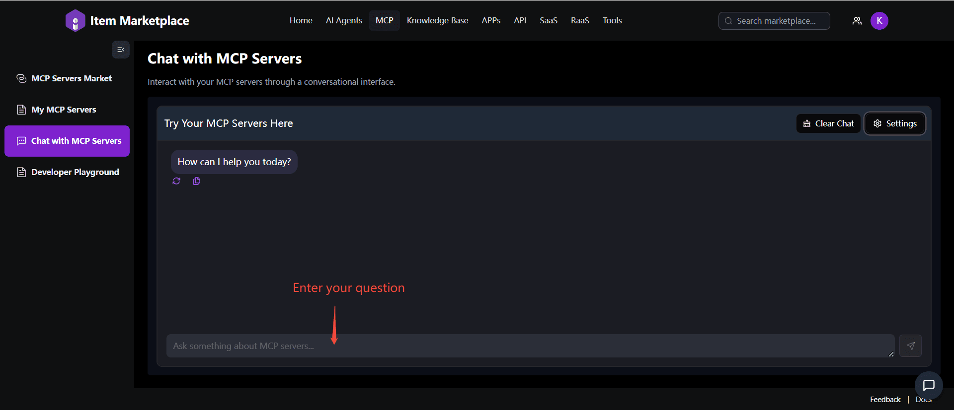
Task: Select the MCP nav tab
Action: coord(385,20)
